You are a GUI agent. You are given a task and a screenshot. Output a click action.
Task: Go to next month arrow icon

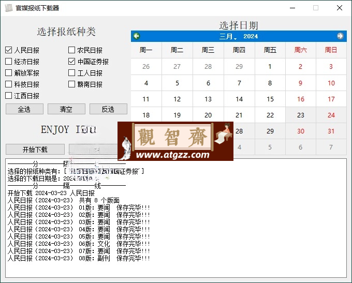pos(340,36)
